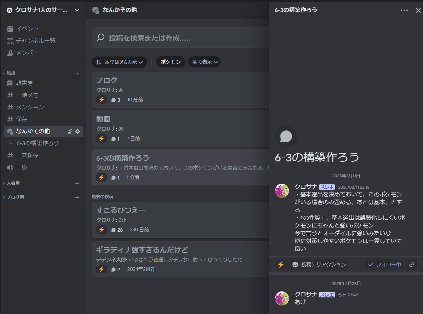
Task: Open channel settings gear on なんかその他
Action: click(77, 131)
